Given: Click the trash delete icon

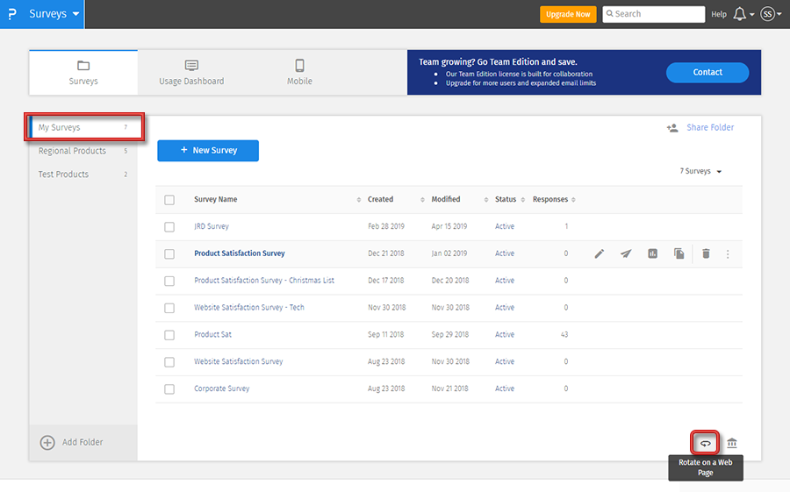Looking at the screenshot, I should pyautogui.click(x=706, y=253).
